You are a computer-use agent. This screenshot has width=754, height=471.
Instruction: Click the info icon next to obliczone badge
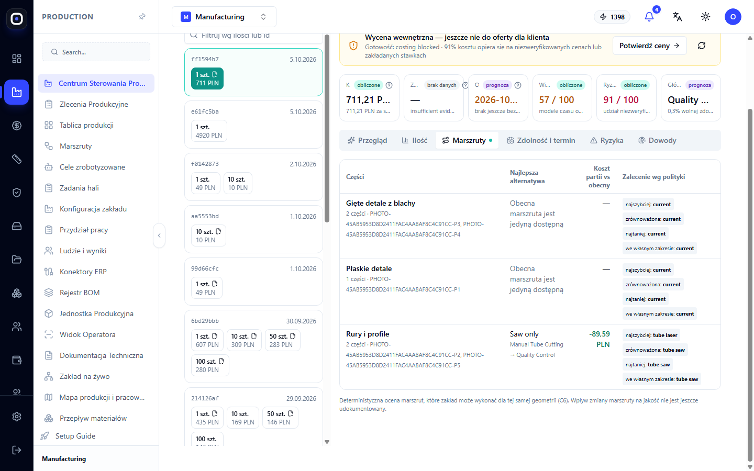coord(389,85)
